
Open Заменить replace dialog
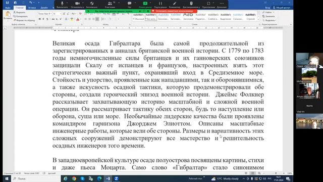coord(269,16)
